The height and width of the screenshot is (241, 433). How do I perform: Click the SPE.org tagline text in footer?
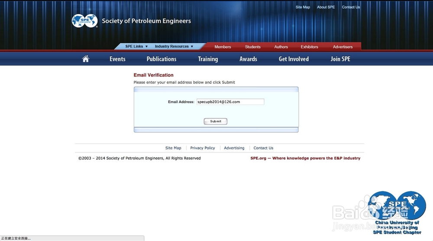305,158
